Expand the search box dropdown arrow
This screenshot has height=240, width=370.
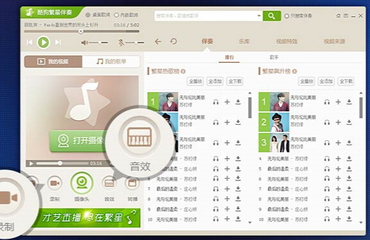pyautogui.click(x=258, y=16)
